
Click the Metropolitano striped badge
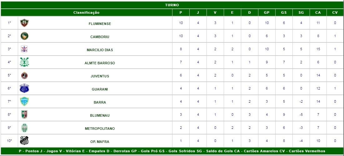coord(24,128)
